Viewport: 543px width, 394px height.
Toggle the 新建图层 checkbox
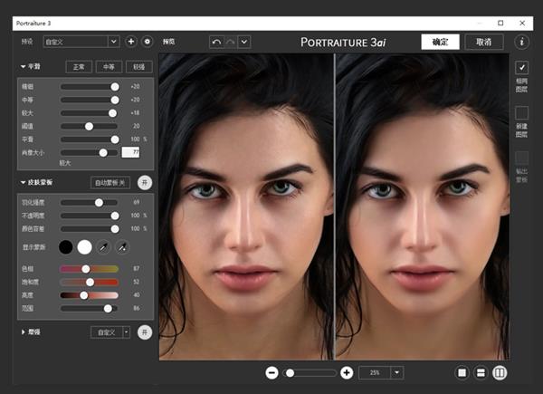point(521,112)
